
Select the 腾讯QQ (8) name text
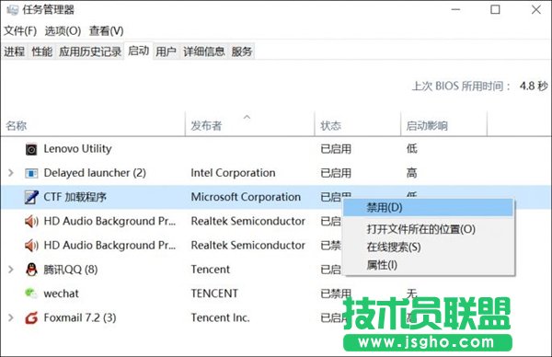(71, 270)
